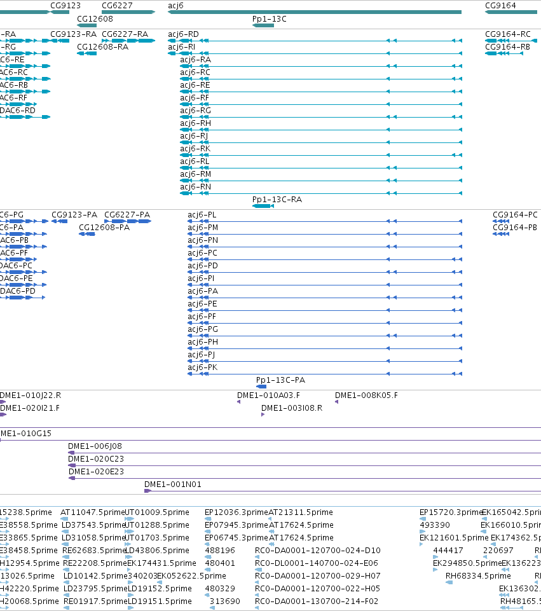This screenshot has height=611, width=541.
Task: Click transcript label acj6-RC
Action: click(195, 72)
